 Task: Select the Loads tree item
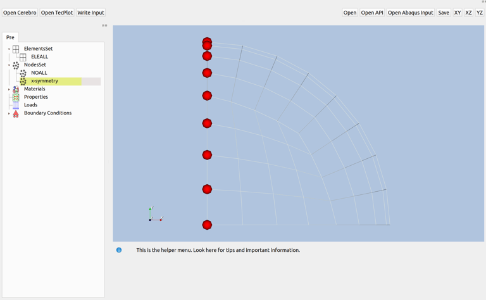click(30, 105)
